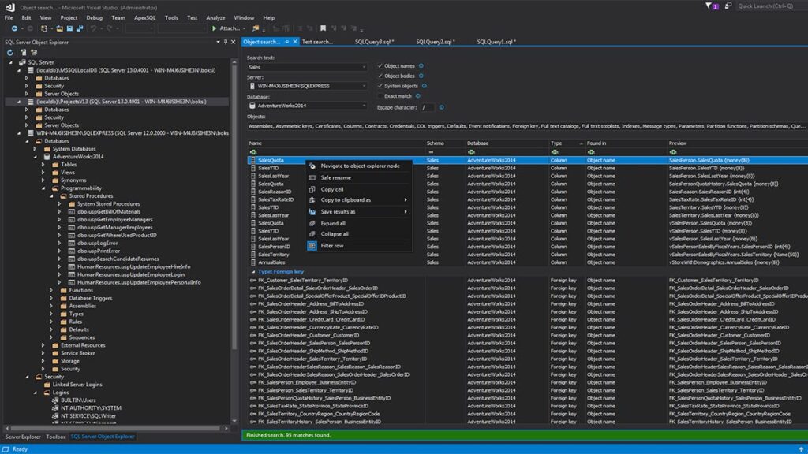Select Copy cell from the context menu
Viewport: 808px width, 454px height.
(x=331, y=189)
